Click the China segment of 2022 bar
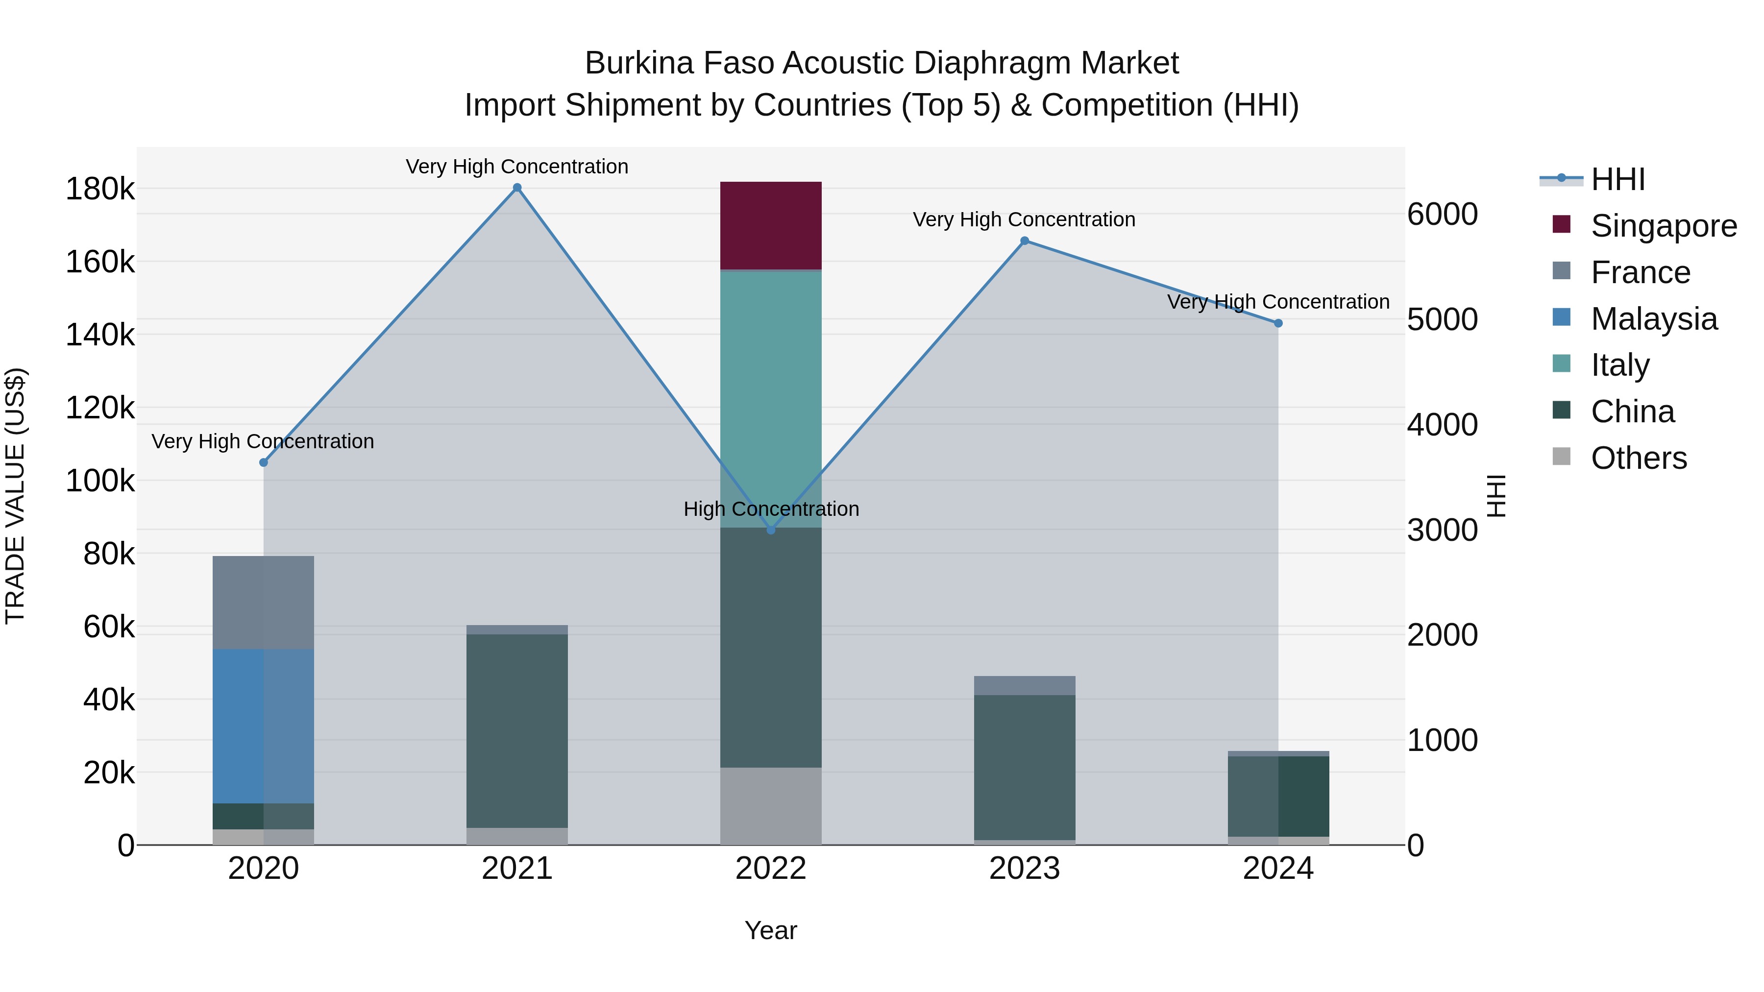 point(771,648)
